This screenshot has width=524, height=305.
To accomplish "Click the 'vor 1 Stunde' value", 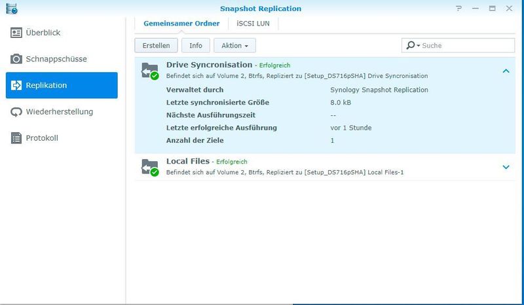I will pyautogui.click(x=351, y=128).
